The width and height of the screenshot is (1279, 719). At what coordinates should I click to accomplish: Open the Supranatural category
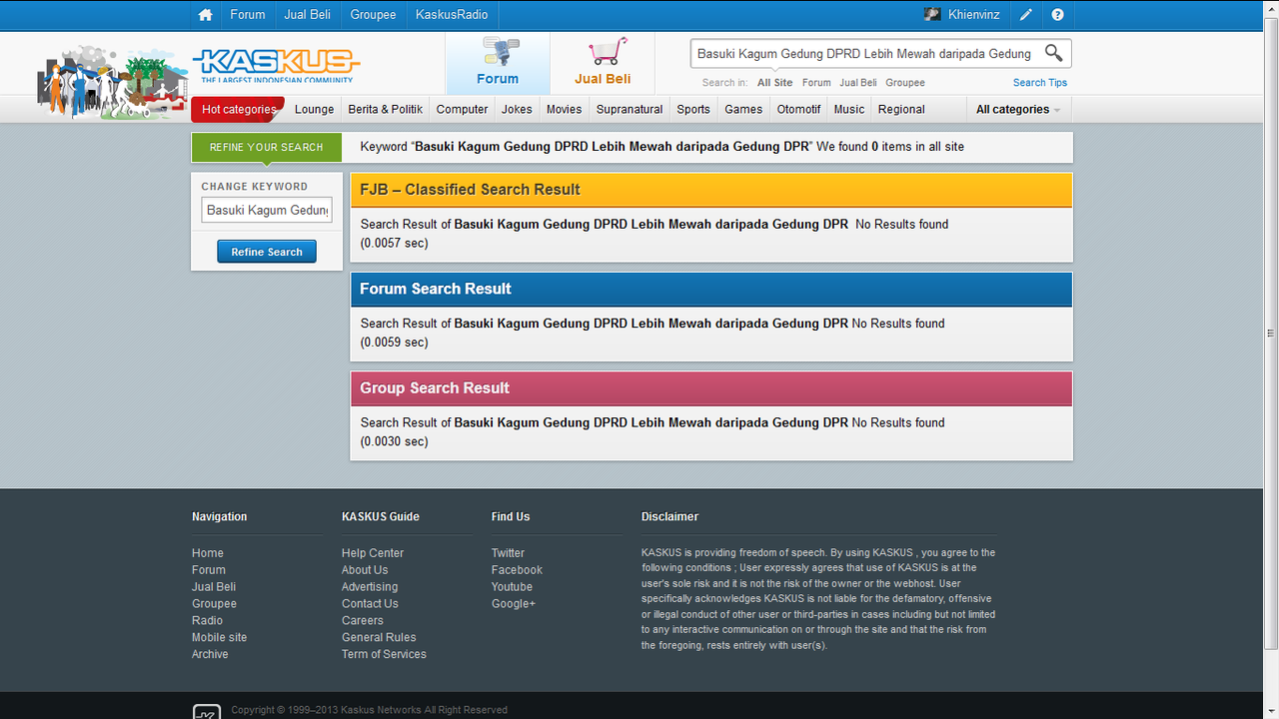pyautogui.click(x=630, y=110)
